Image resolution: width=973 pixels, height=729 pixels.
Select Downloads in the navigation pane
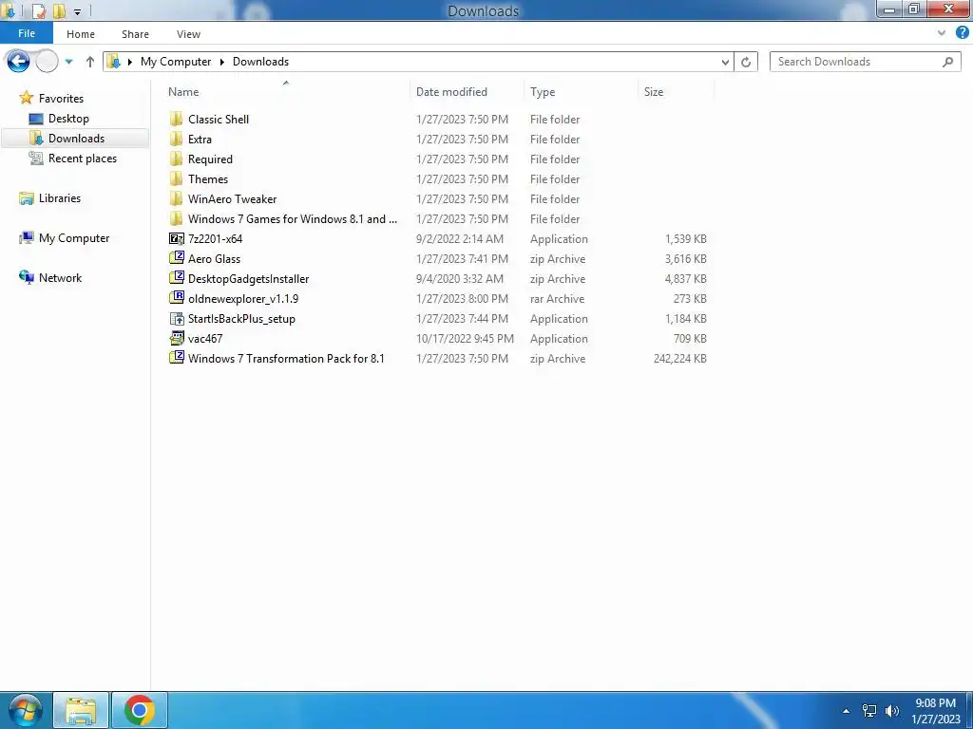point(75,139)
